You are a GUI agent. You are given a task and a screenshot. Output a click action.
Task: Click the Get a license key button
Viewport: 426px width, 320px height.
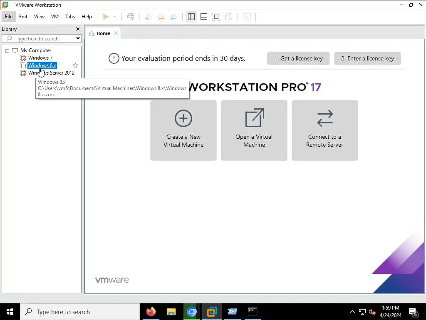298,58
